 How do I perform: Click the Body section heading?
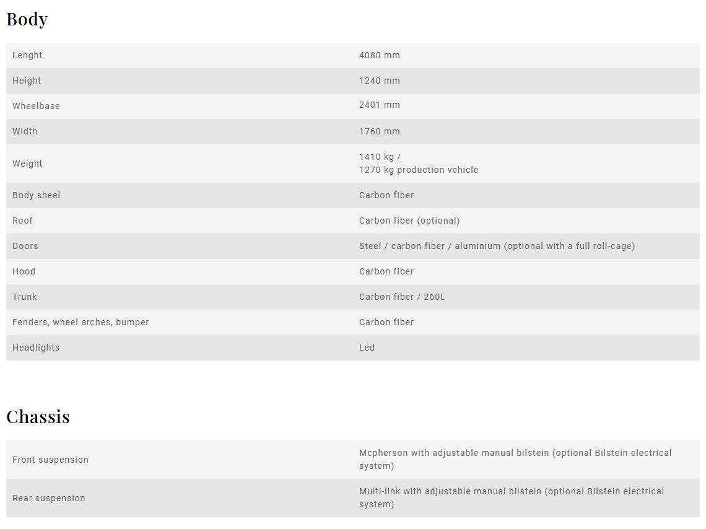[x=27, y=19]
